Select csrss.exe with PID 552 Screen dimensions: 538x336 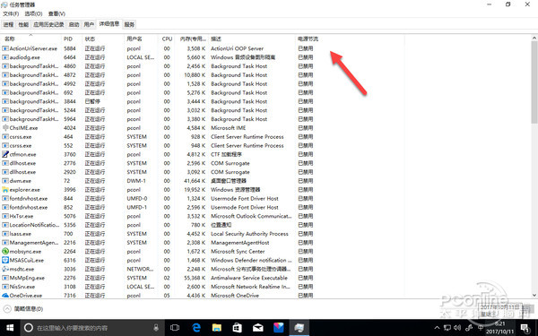click(x=203, y=146)
